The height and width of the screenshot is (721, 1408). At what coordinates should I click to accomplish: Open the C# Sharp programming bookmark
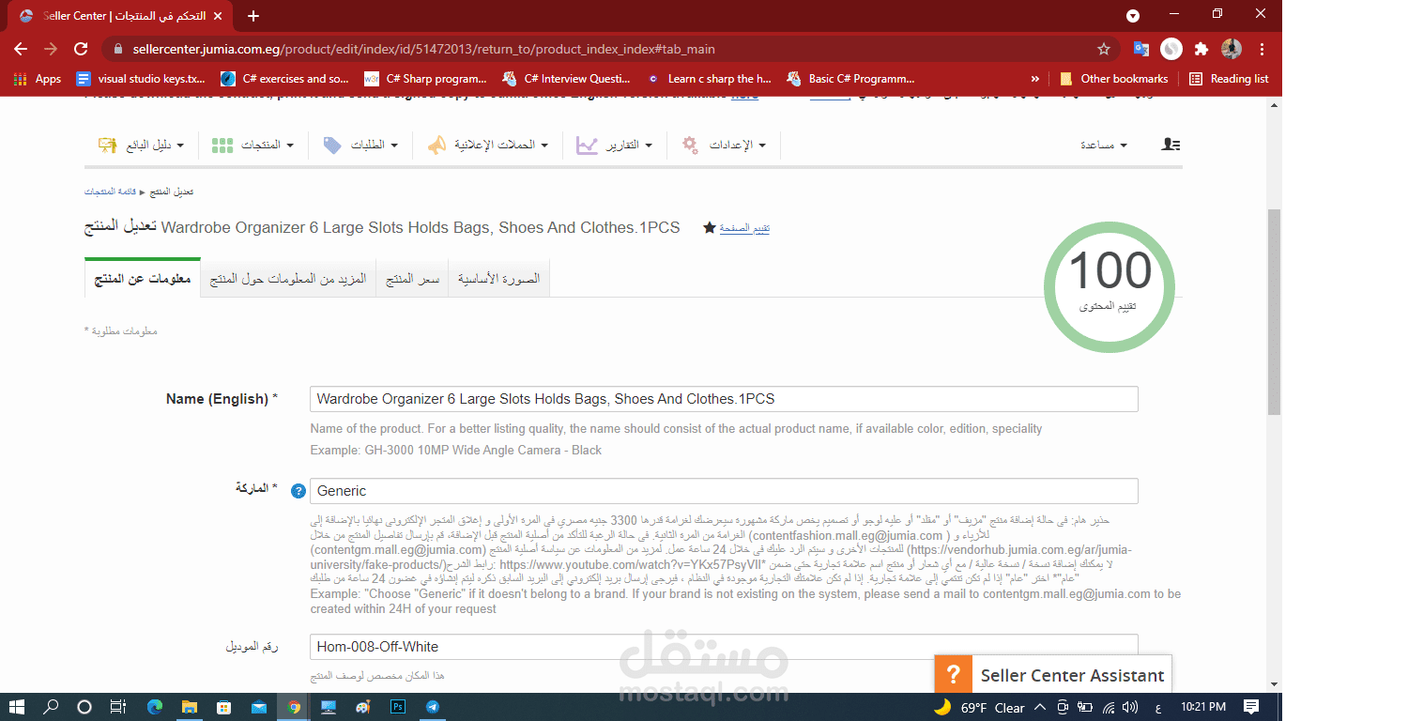point(426,79)
